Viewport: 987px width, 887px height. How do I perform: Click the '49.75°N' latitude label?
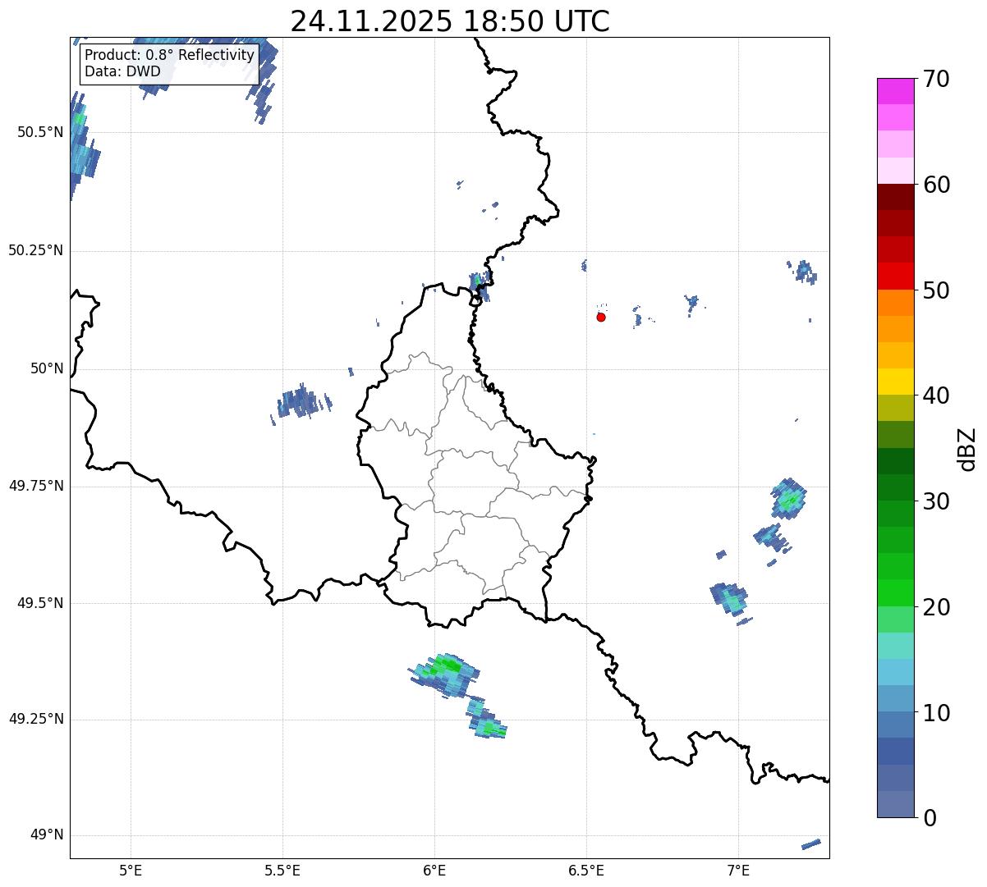coord(36,486)
